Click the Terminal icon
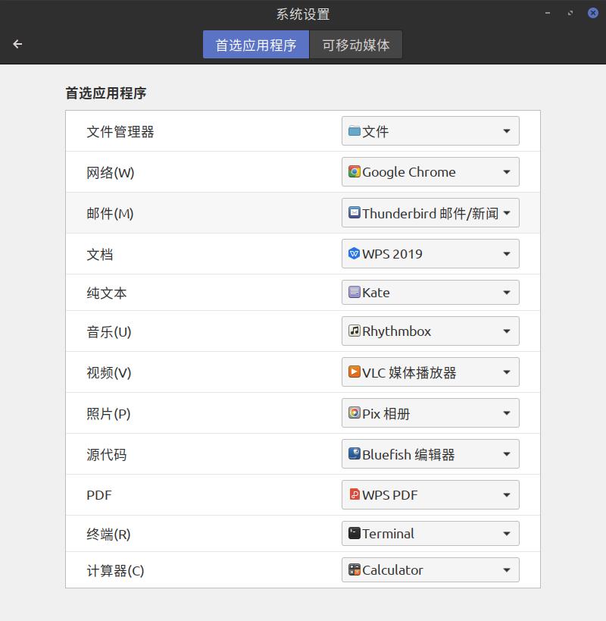 tap(354, 533)
